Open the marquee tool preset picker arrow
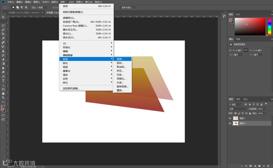Viewport: 273px width, 168px height. [x=8, y=8]
